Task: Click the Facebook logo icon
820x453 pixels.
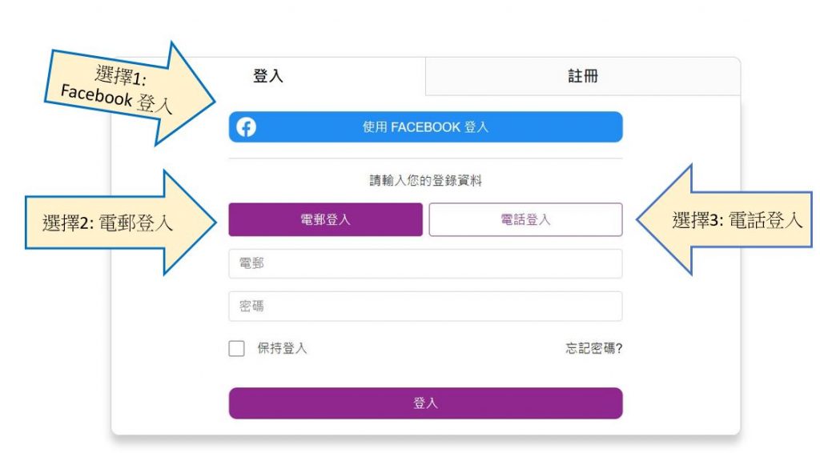Action: pyautogui.click(x=246, y=127)
